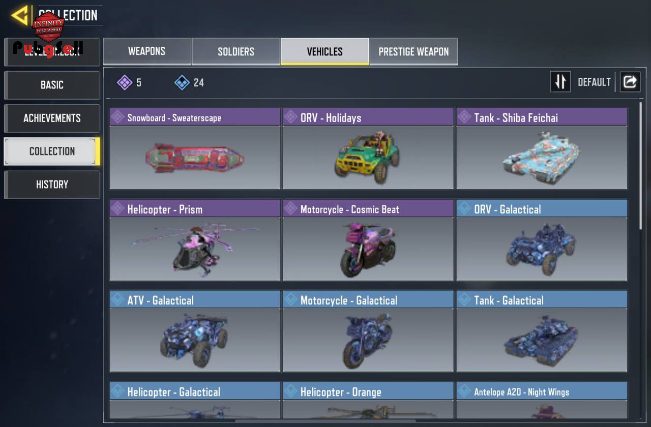The height and width of the screenshot is (427, 651).
Task: Go back with the yellow arrow icon
Action: 20,15
